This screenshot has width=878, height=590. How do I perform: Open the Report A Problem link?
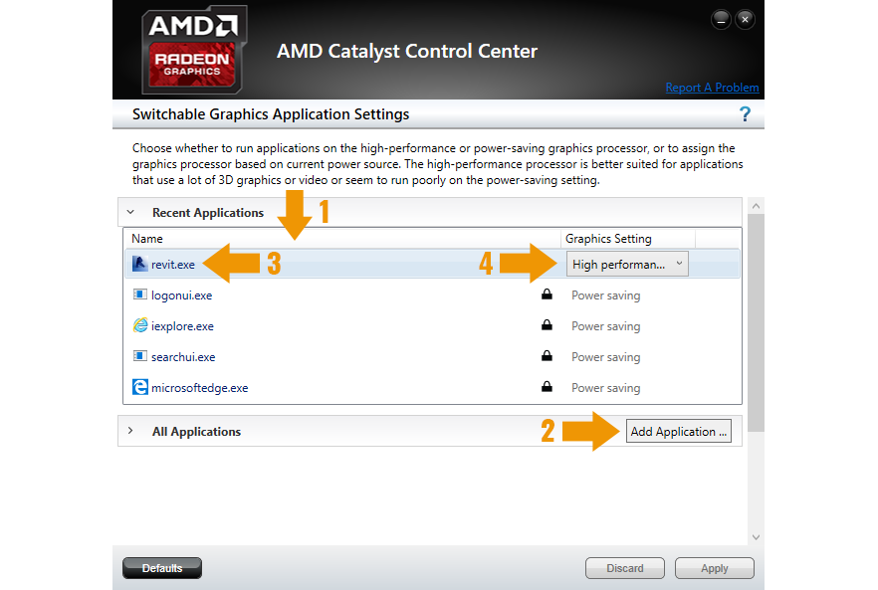pos(712,88)
